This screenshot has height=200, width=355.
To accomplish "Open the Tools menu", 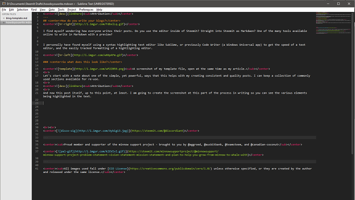I will pos(61,9).
